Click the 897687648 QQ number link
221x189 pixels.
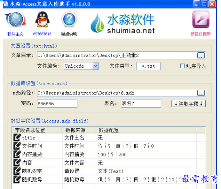(x=42, y=34)
